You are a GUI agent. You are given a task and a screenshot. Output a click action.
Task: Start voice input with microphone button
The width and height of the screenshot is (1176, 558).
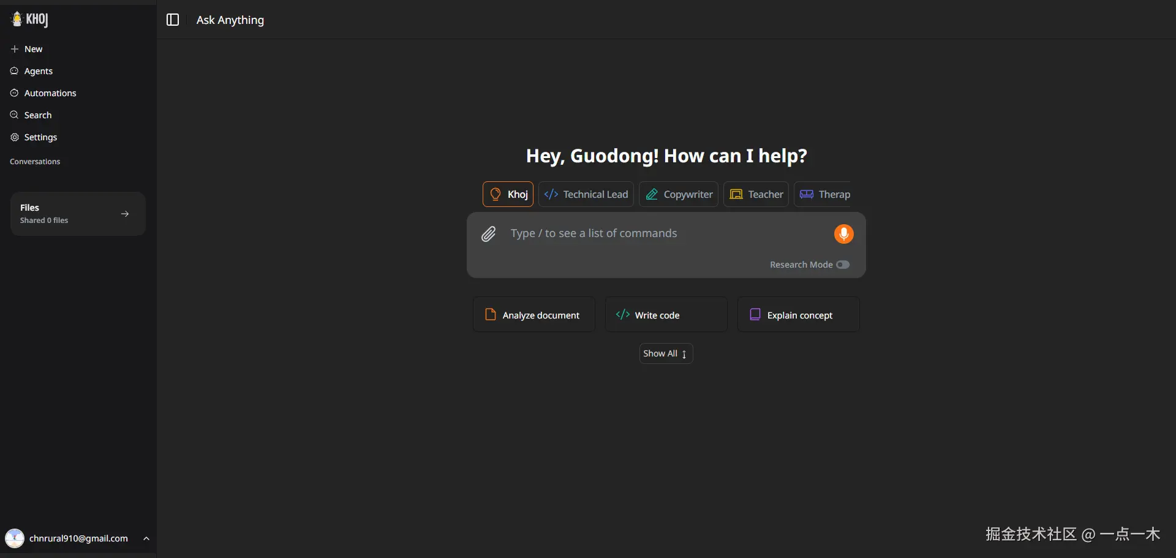[843, 233]
